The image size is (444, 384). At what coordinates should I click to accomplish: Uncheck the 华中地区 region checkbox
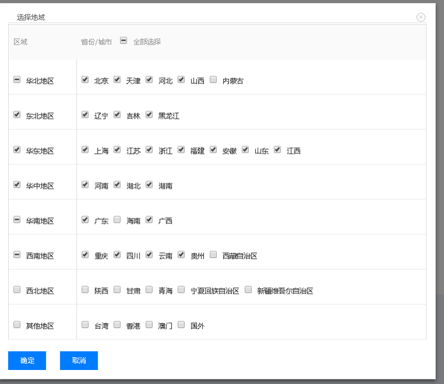pos(17,185)
